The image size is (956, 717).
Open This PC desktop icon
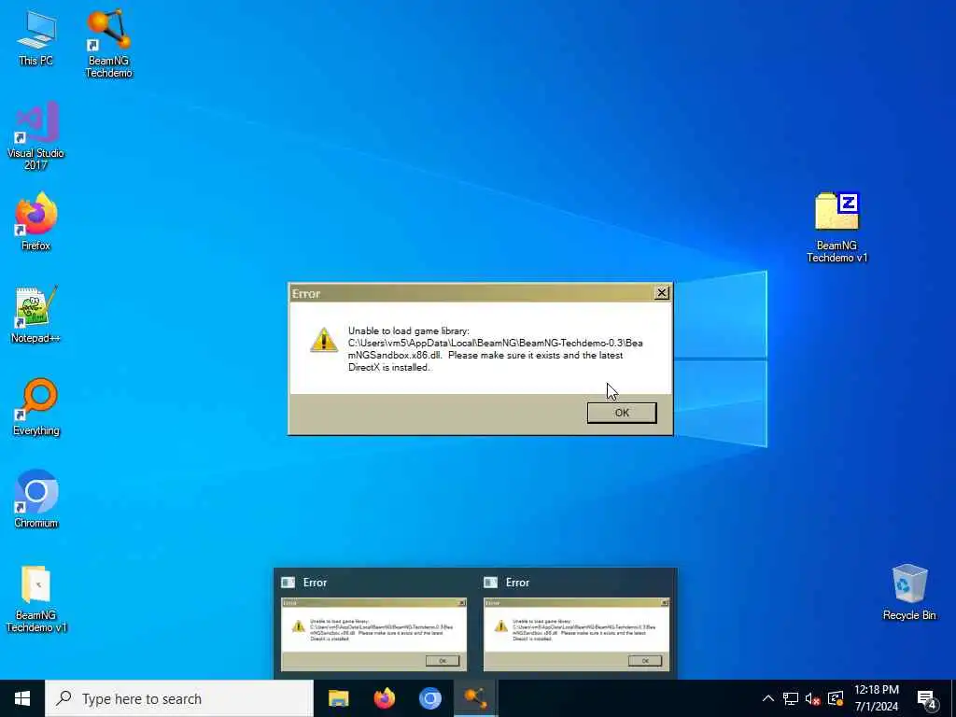(x=36, y=38)
